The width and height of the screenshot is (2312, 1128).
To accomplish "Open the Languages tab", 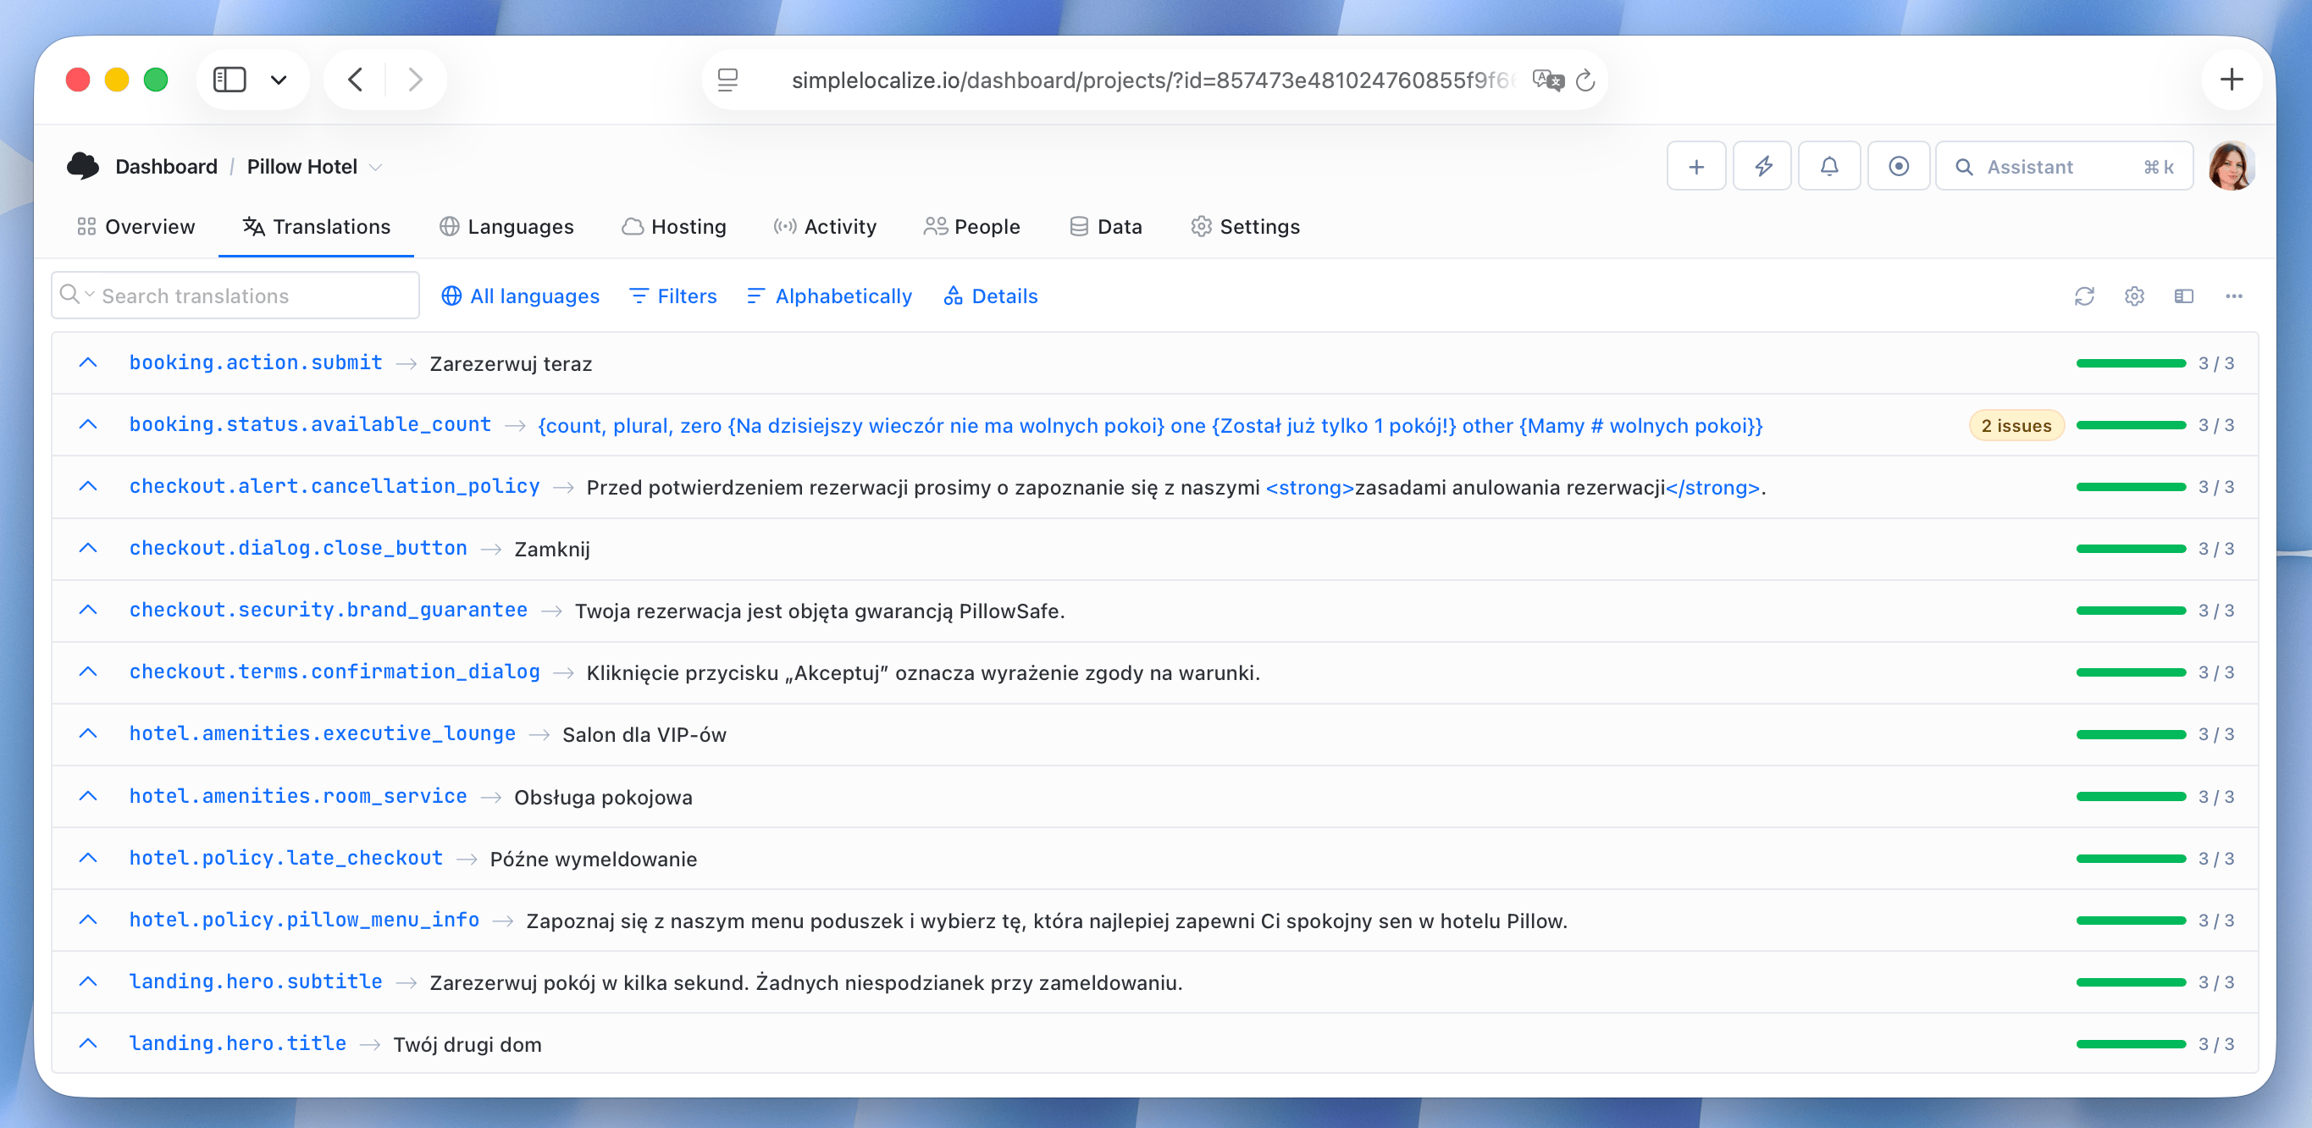I will pos(506,227).
